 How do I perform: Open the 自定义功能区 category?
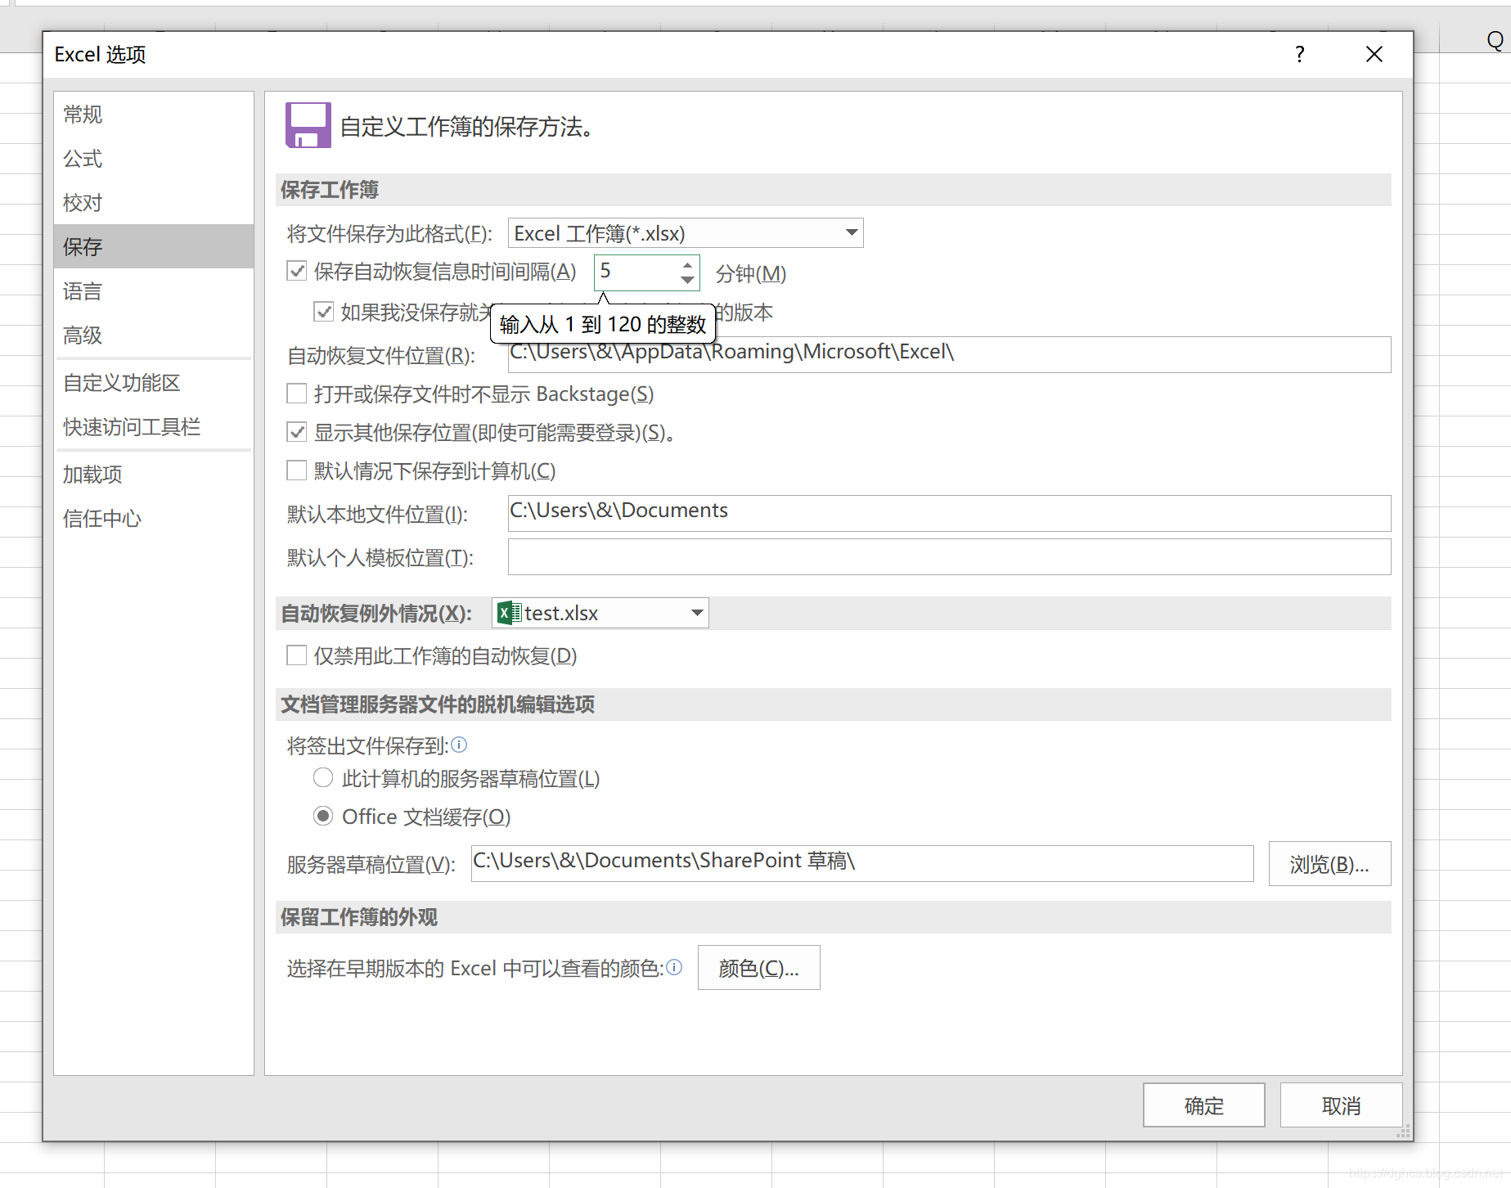coord(154,383)
